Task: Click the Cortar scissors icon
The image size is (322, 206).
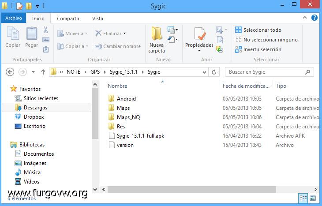Action: click(45, 30)
